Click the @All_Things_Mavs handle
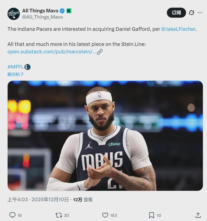The height and width of the screenshot is (221, 207). click(x=42, y=17)
